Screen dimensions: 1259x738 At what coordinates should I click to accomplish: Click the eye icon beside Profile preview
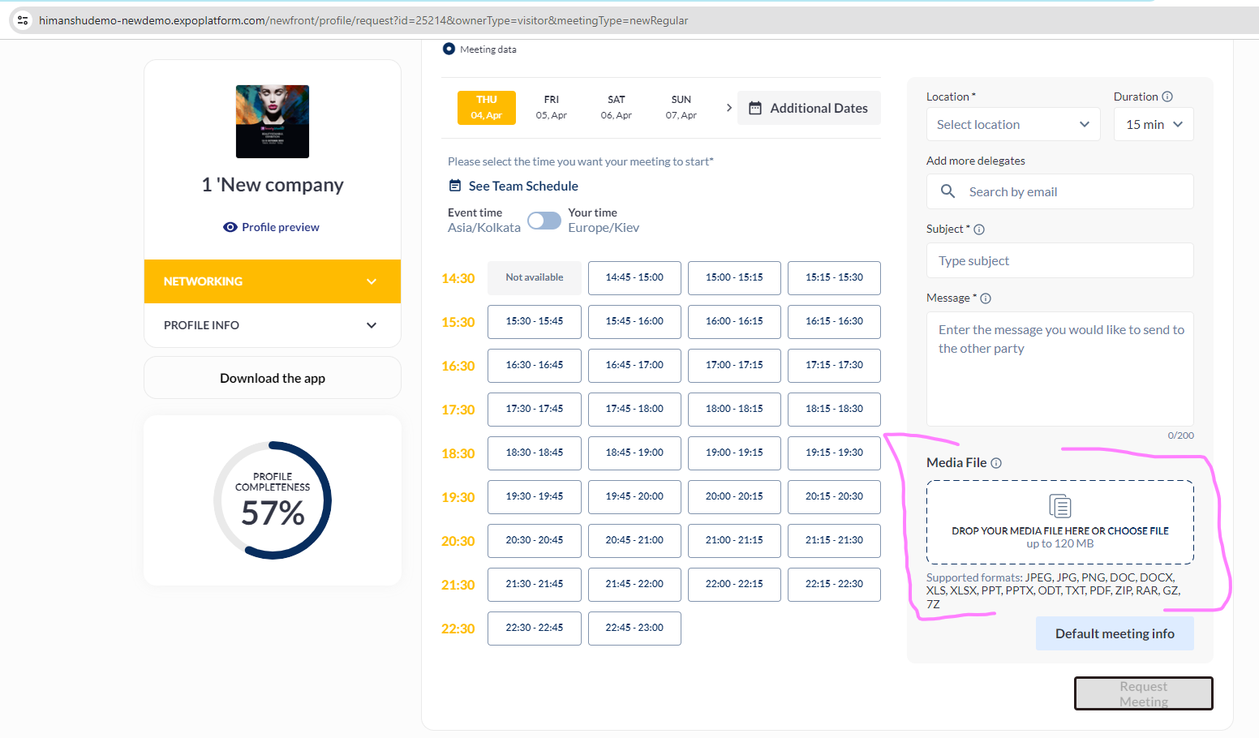230,227
